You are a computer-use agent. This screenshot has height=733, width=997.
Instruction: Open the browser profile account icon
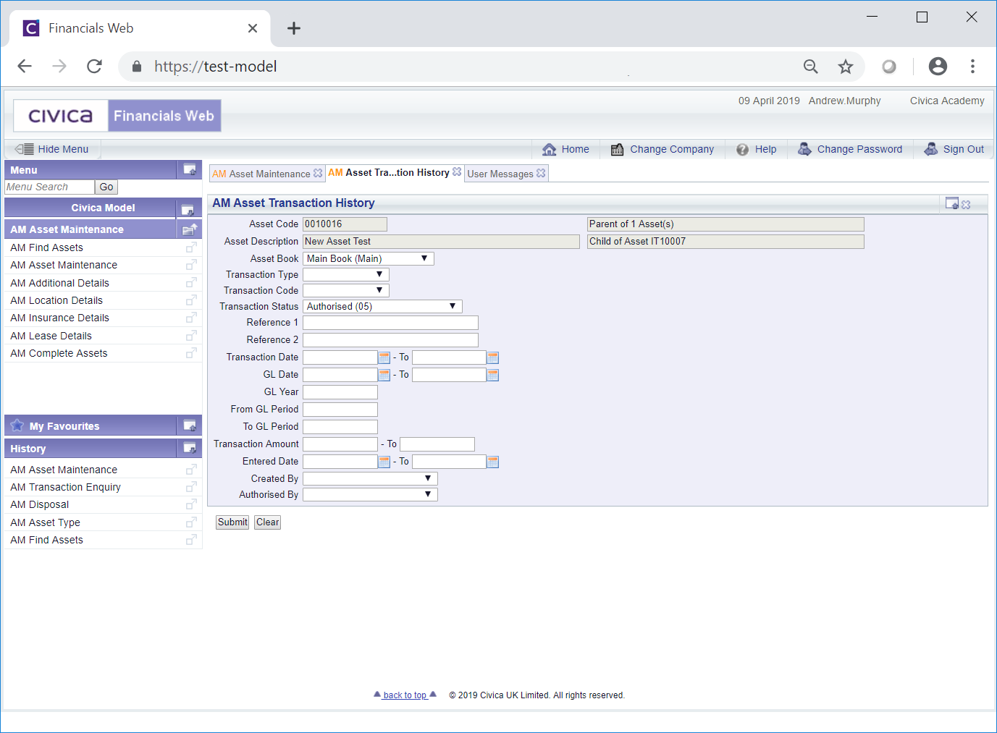(938, 67)
